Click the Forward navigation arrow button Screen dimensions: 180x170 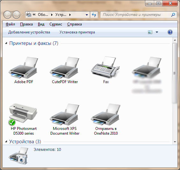click(16, 15)
